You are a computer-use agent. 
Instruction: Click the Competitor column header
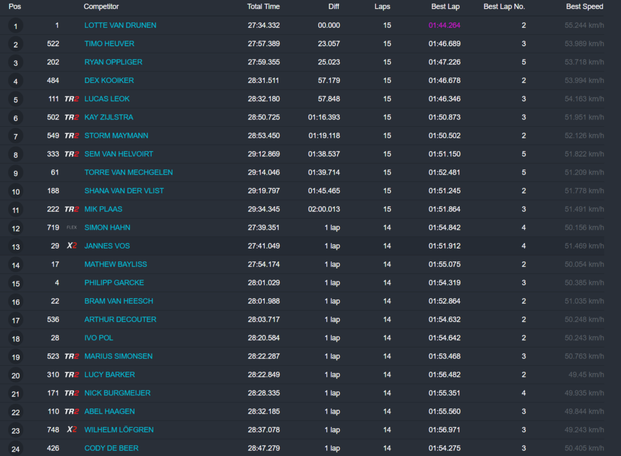(x=101, y=7)
